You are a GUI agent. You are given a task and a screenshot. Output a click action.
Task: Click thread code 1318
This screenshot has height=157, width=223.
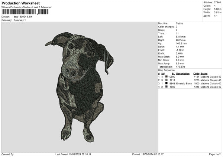point(197,87)
